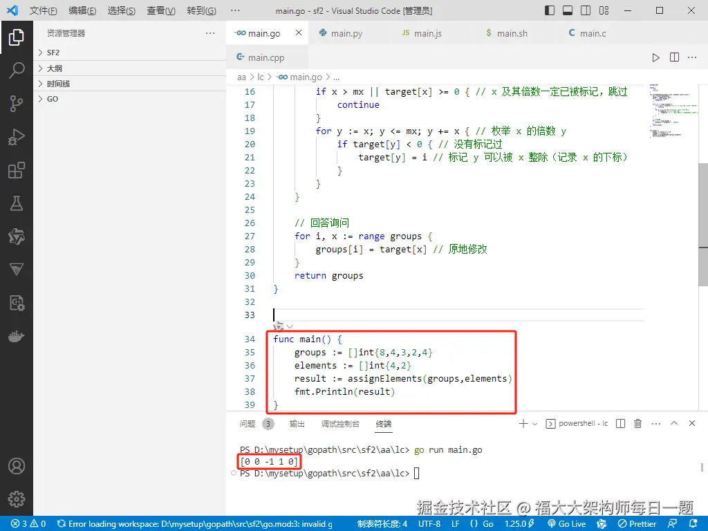Open the 转到(G) menu

(201, 10)
